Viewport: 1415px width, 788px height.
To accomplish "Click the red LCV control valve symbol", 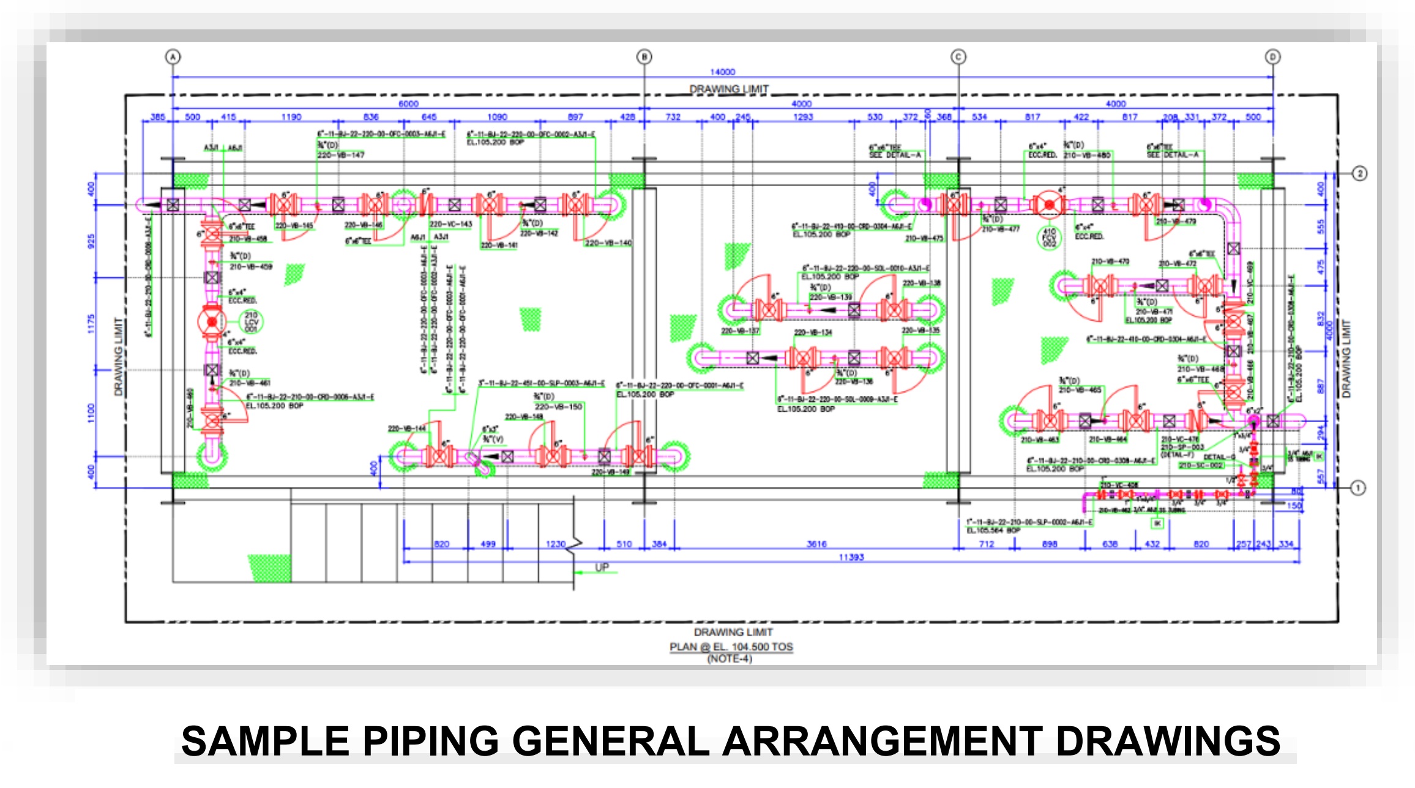I will coord(212,322).
